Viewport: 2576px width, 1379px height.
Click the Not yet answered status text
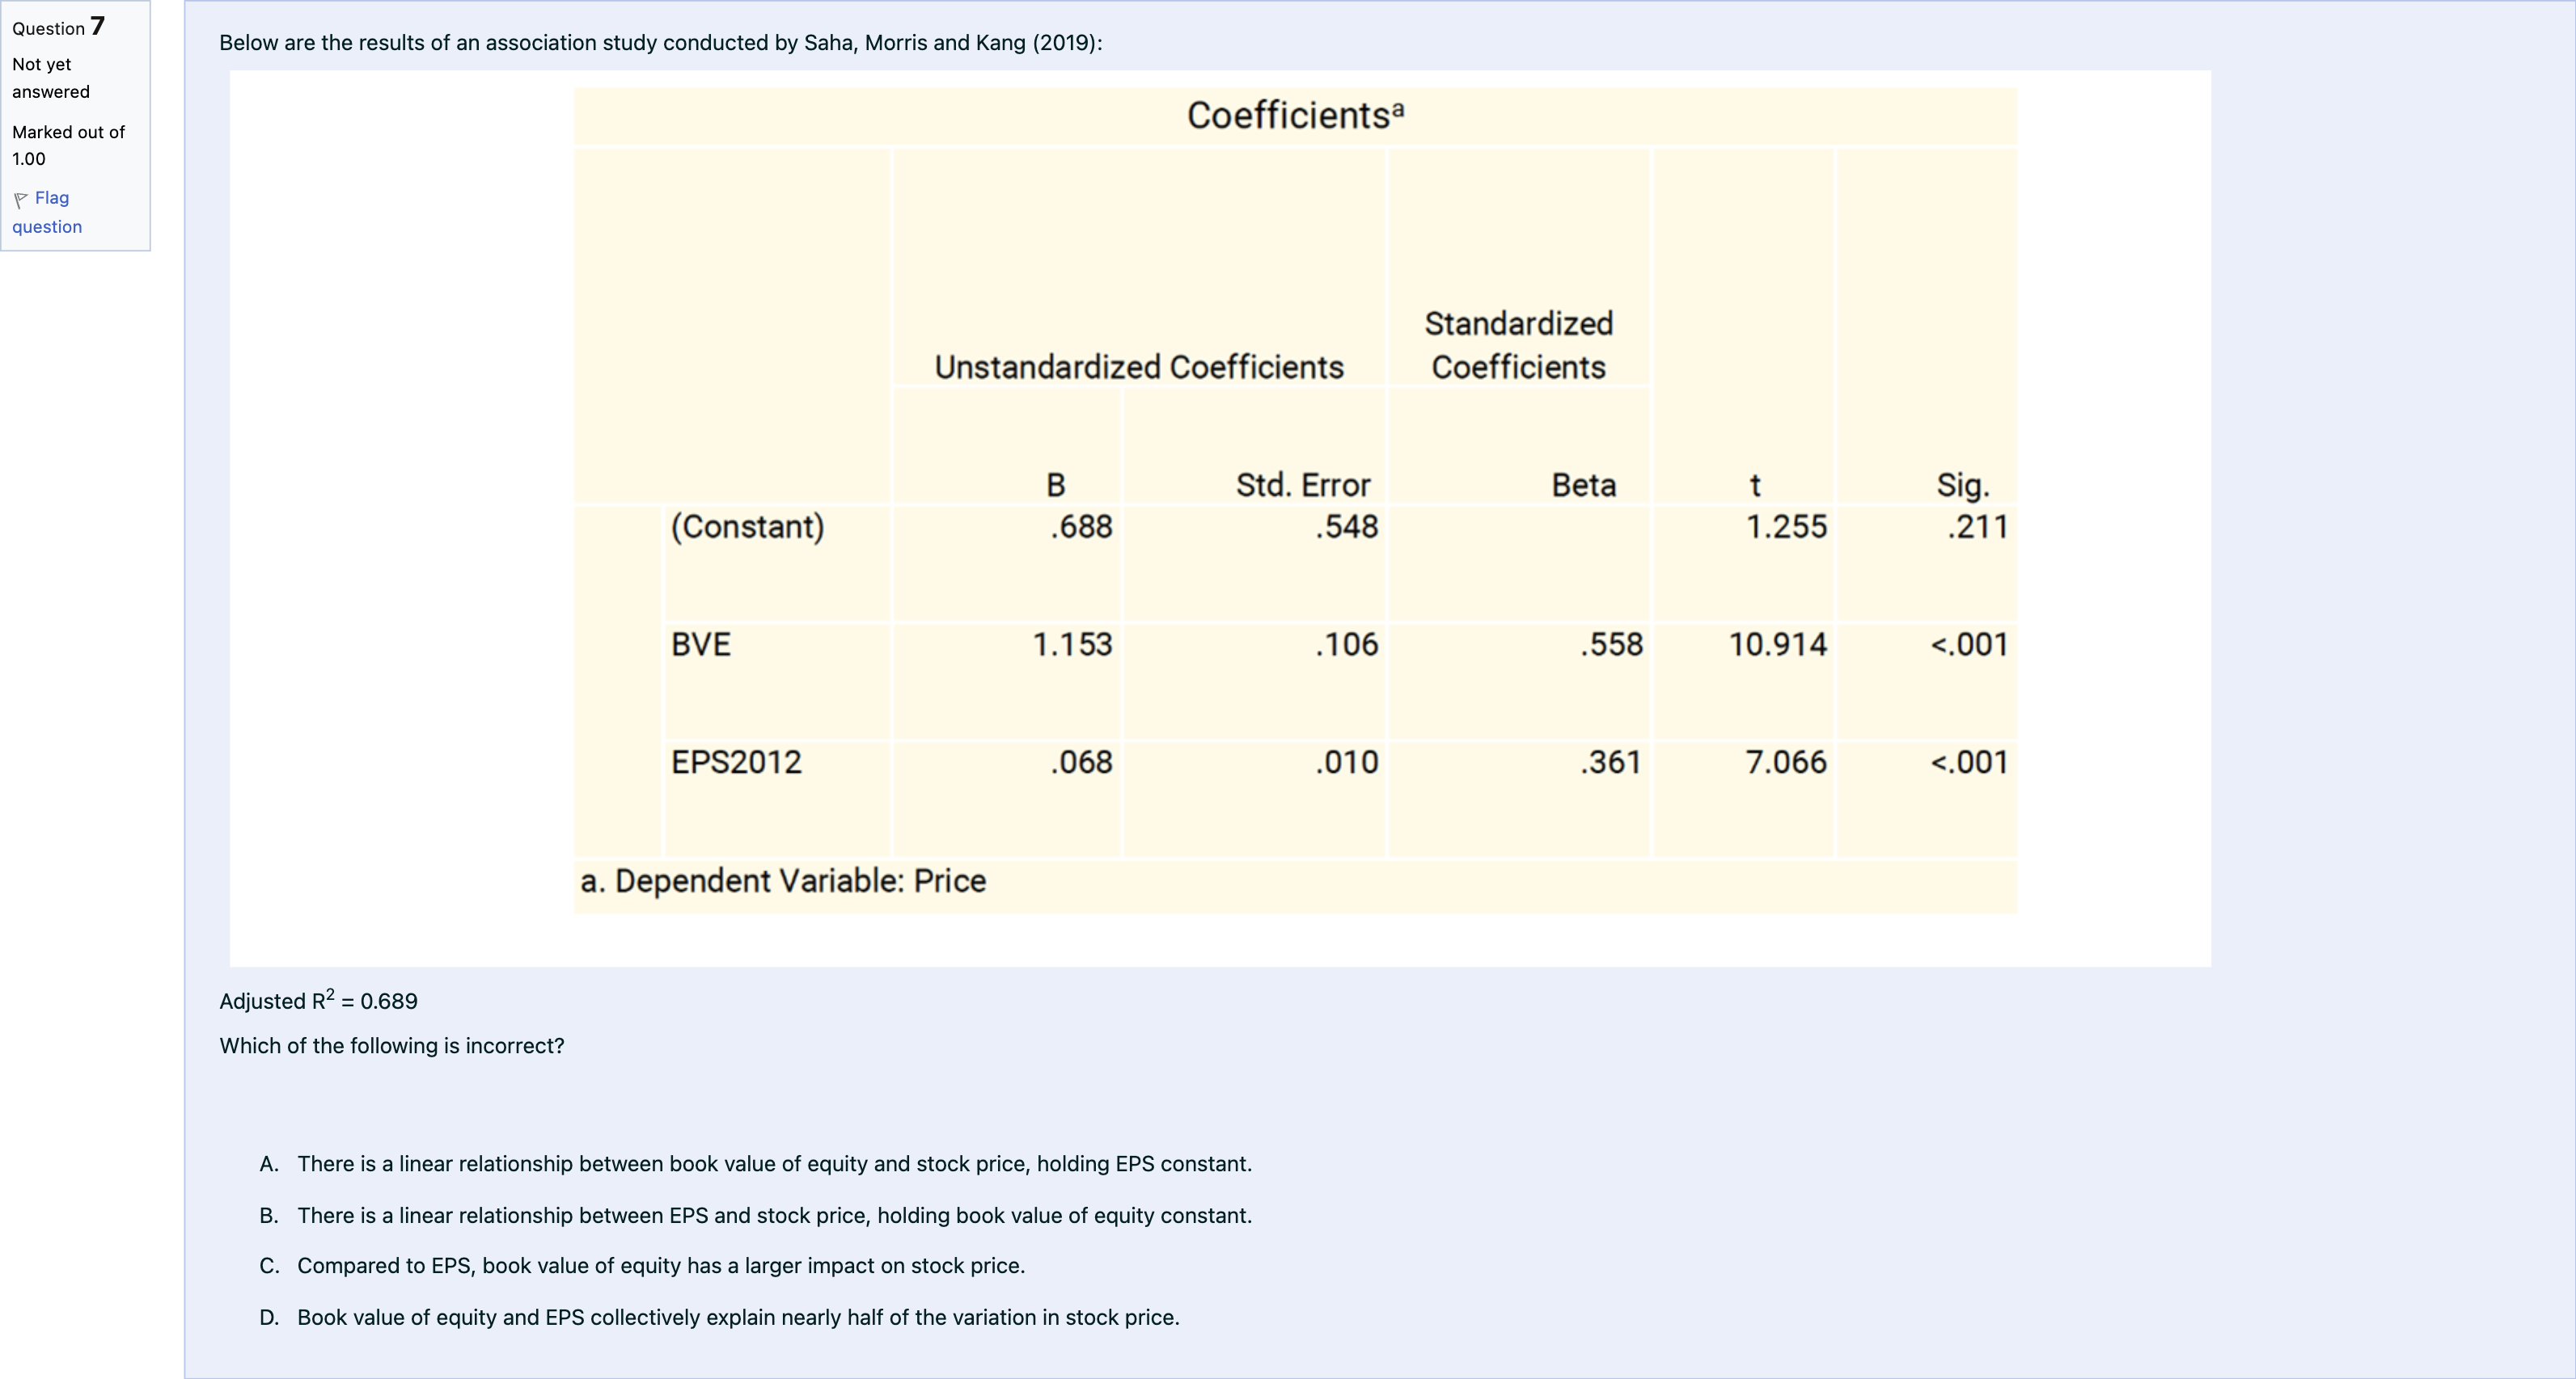[x=50, y=78]
